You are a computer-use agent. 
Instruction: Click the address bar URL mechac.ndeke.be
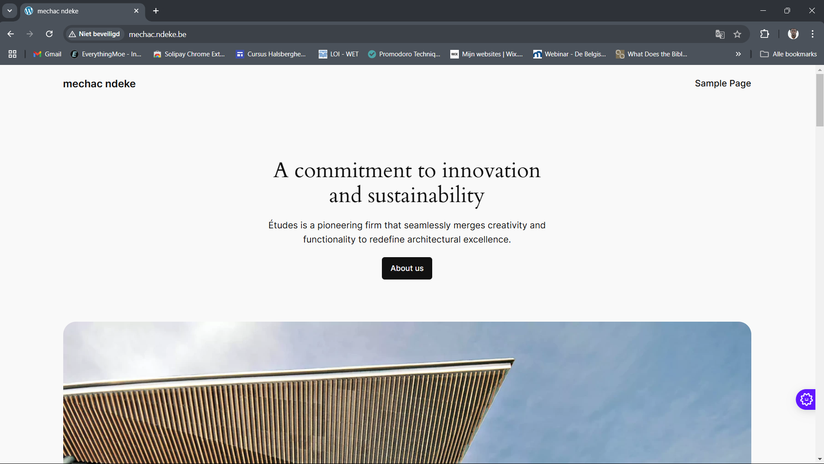point(157,34)
